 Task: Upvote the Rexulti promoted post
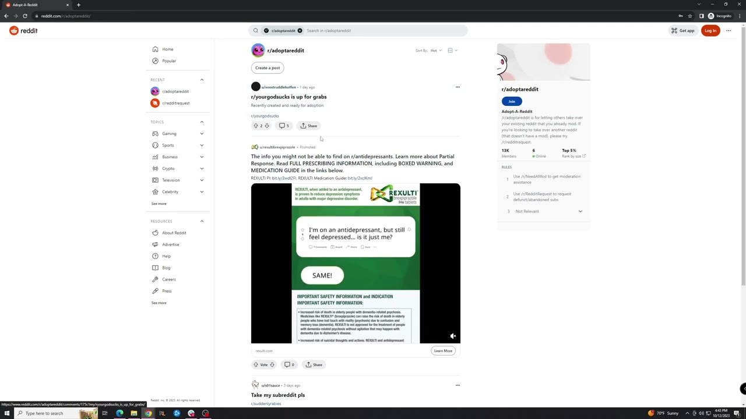[x=255, y=365]
